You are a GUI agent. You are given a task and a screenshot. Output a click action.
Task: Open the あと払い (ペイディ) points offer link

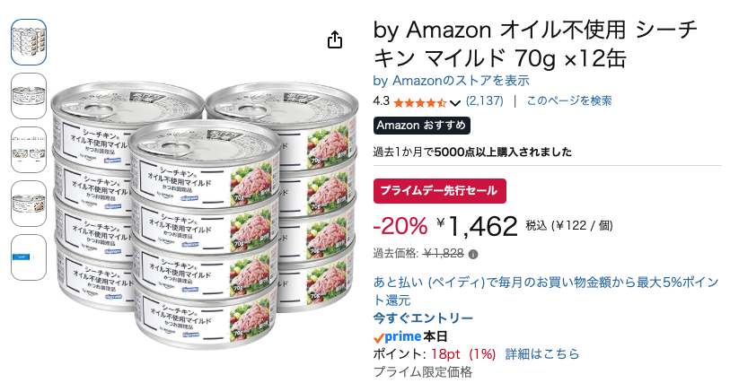pyautogui.click(x=547, y=291)
